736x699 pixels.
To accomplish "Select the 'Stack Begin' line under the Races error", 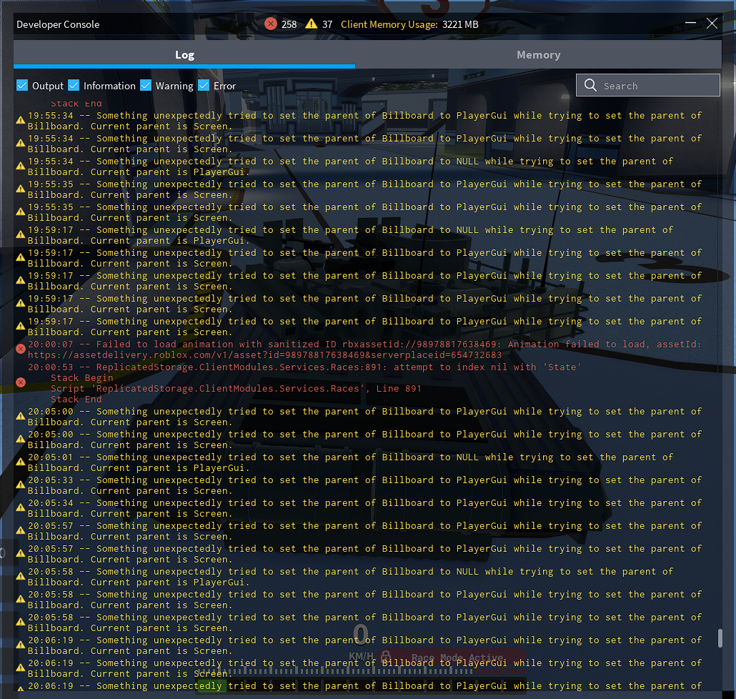I will point(81,377).
